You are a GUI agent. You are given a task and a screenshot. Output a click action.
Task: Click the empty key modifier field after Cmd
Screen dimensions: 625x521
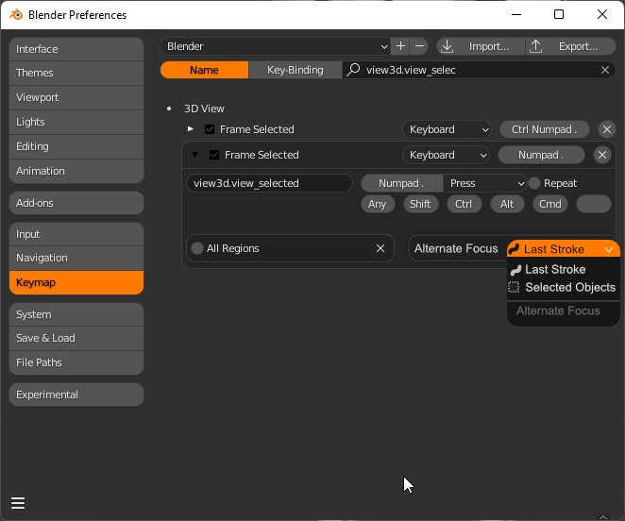[x=594, y=204]
